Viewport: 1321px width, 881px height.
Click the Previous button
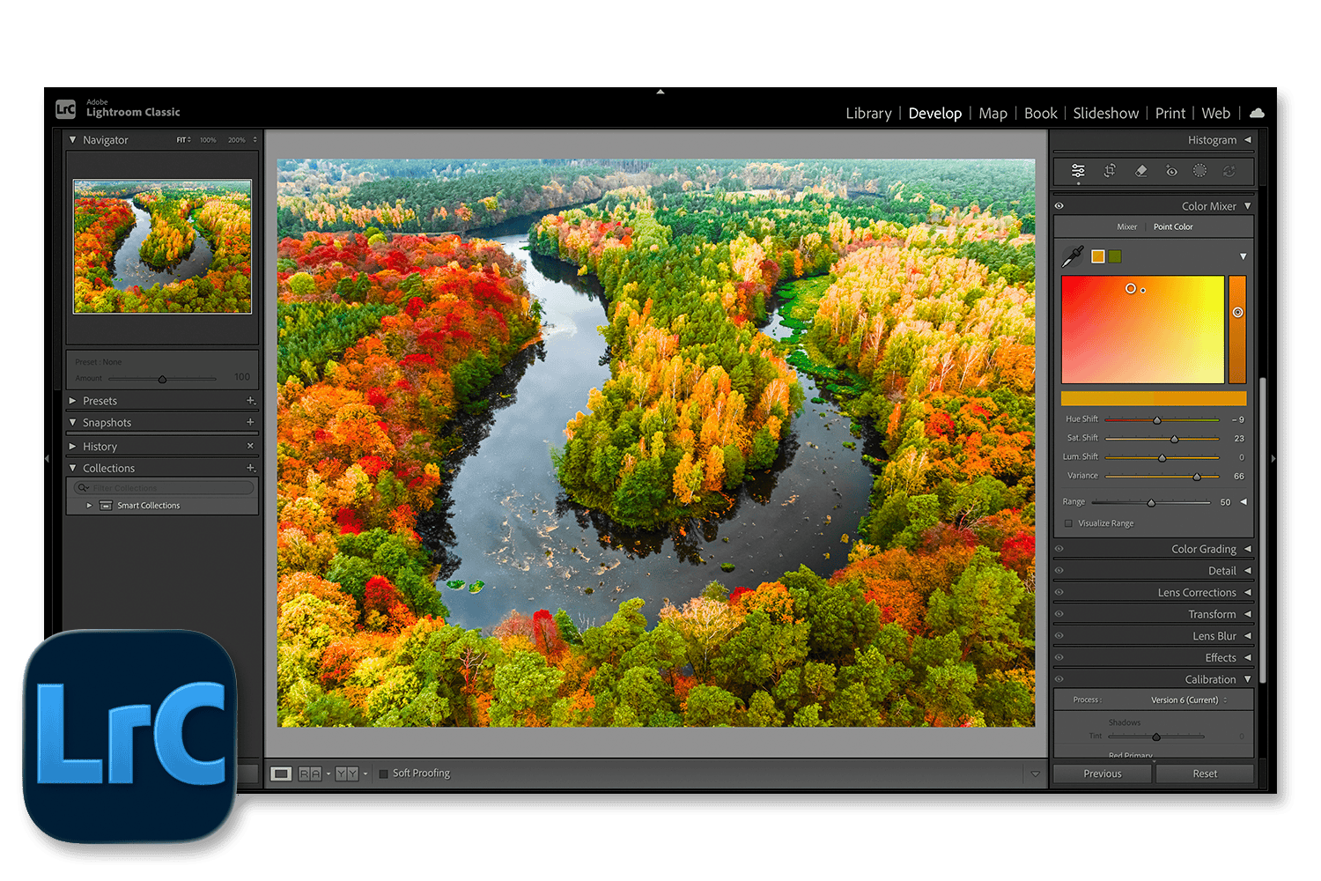[1102, 774]
